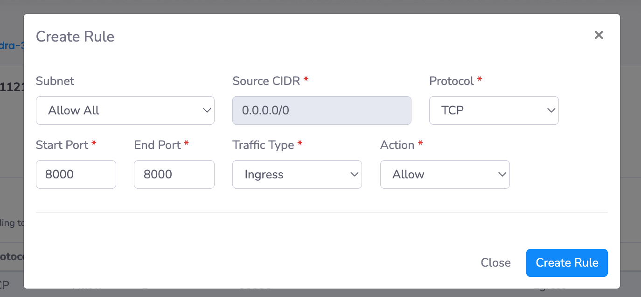Click the Create Rule dialog title

pyautogui.click(x=75, y=36)
